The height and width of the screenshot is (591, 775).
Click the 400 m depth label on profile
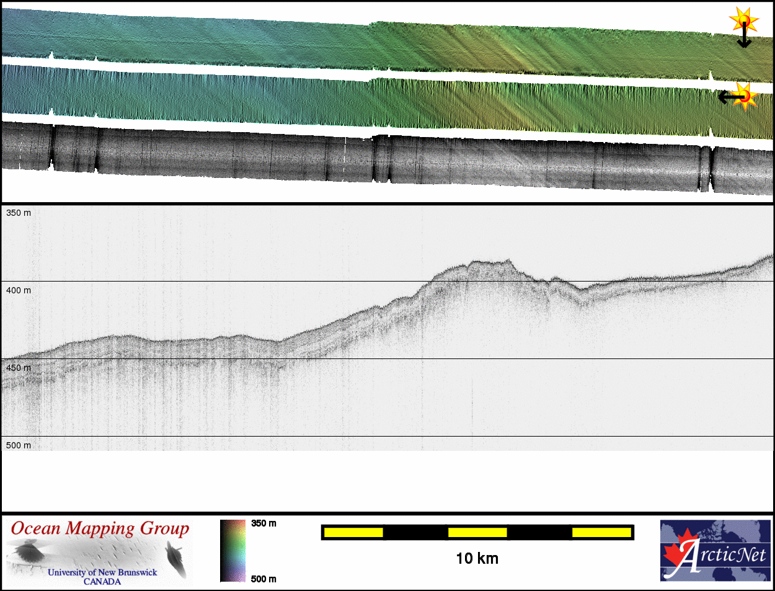(x=19, y=290)
